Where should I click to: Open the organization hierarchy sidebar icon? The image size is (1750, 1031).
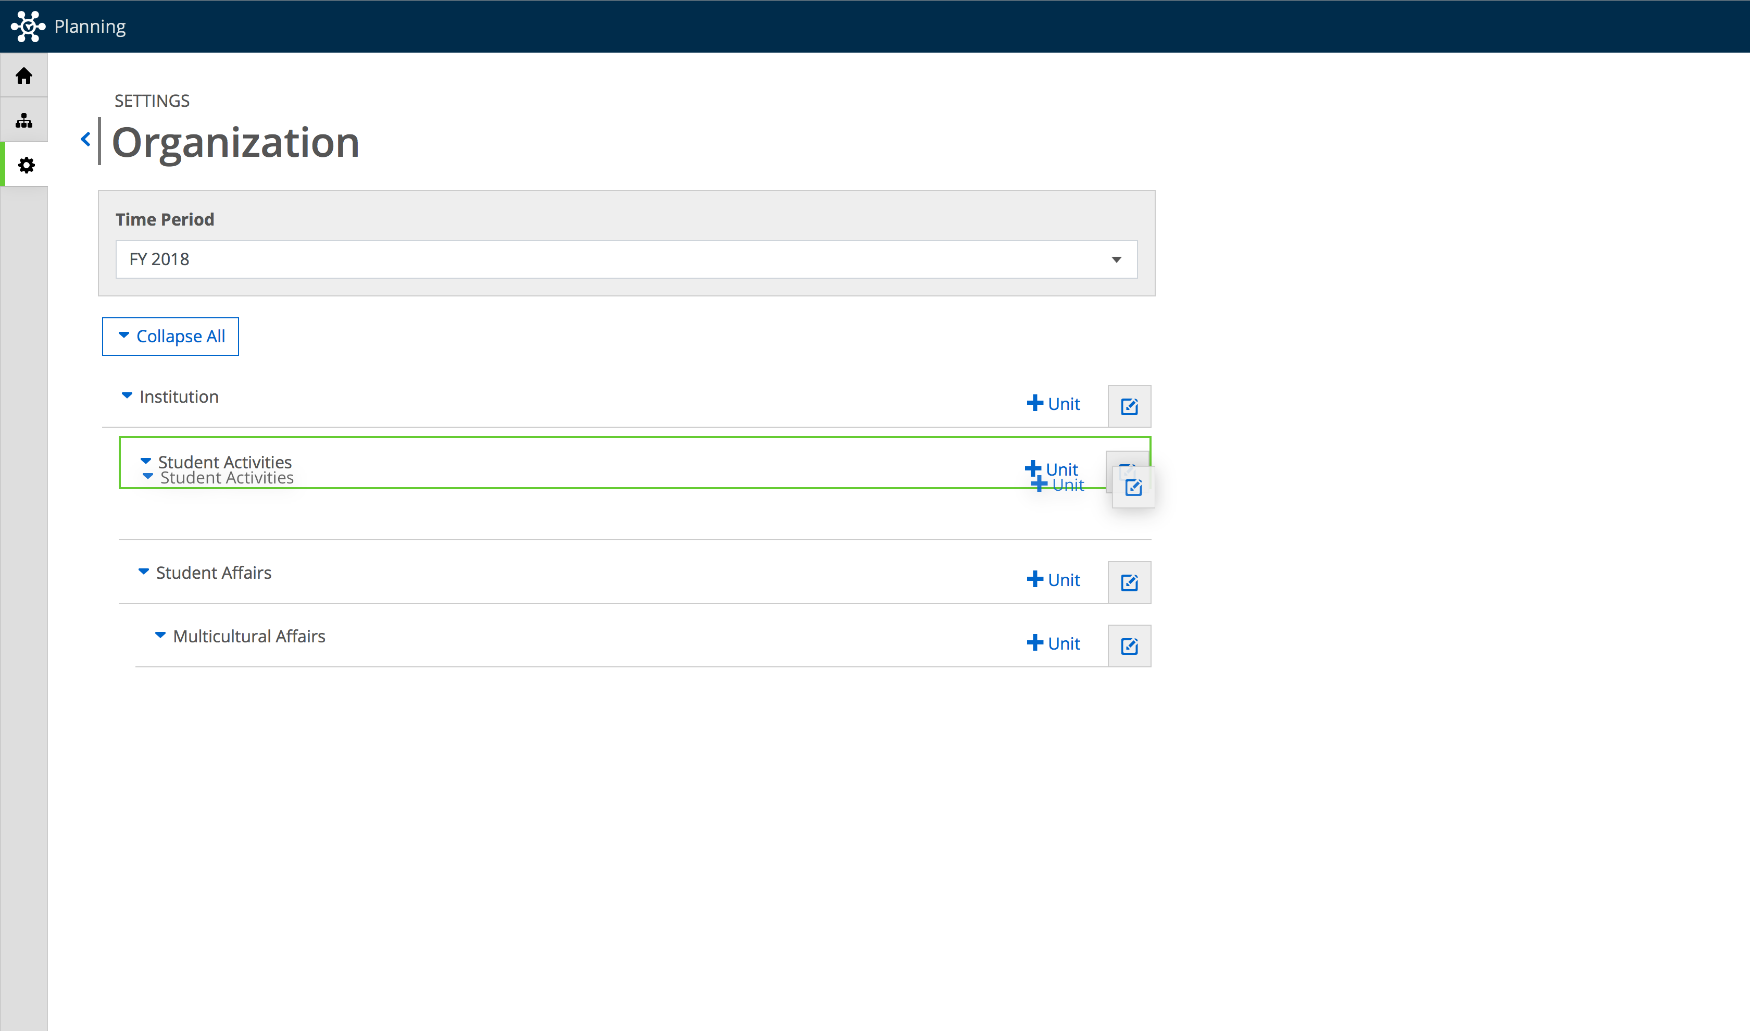tap(23, 120)
